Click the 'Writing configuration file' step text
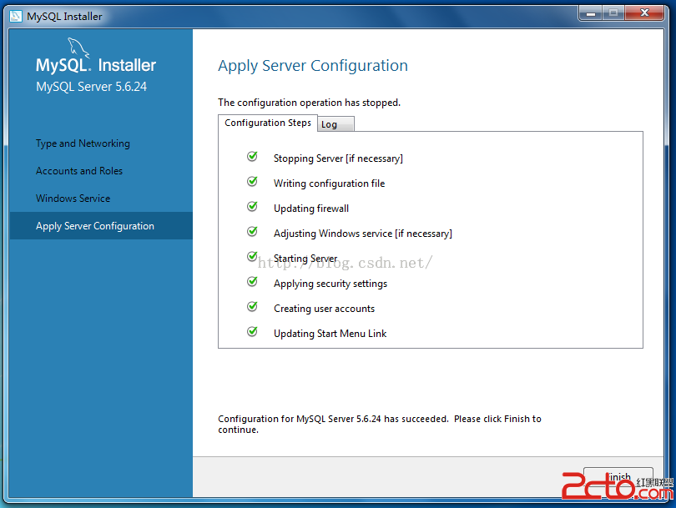 pos(330,184)
